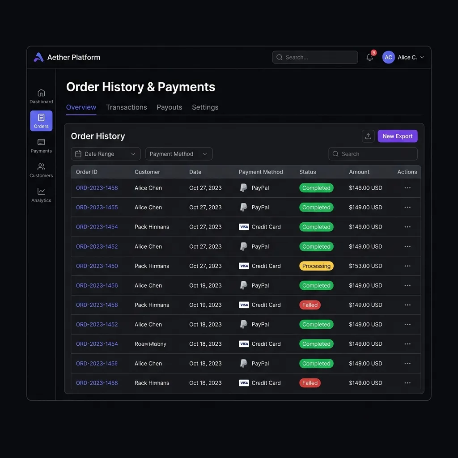Open actions menu for order ORD-2023-1455

coord(407,208)
